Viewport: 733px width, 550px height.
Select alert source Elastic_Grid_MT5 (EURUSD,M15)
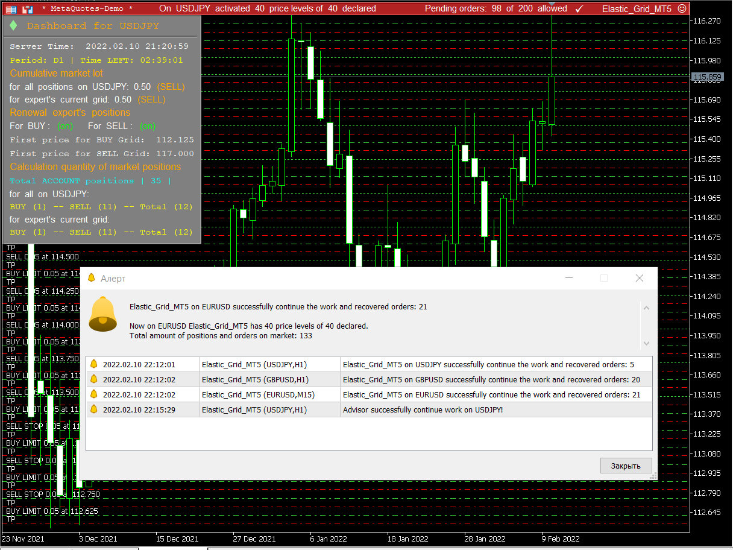coord(258,394)
